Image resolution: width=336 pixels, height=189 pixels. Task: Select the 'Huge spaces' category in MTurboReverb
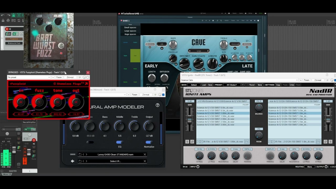coord(130,34)
